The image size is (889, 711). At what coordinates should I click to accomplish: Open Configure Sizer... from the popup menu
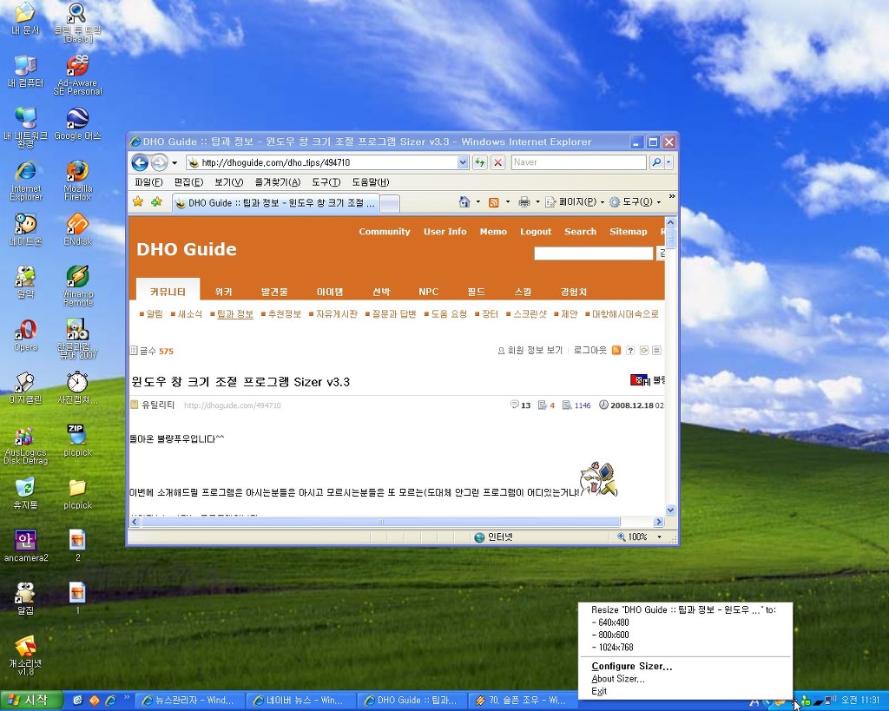[685, 666]
